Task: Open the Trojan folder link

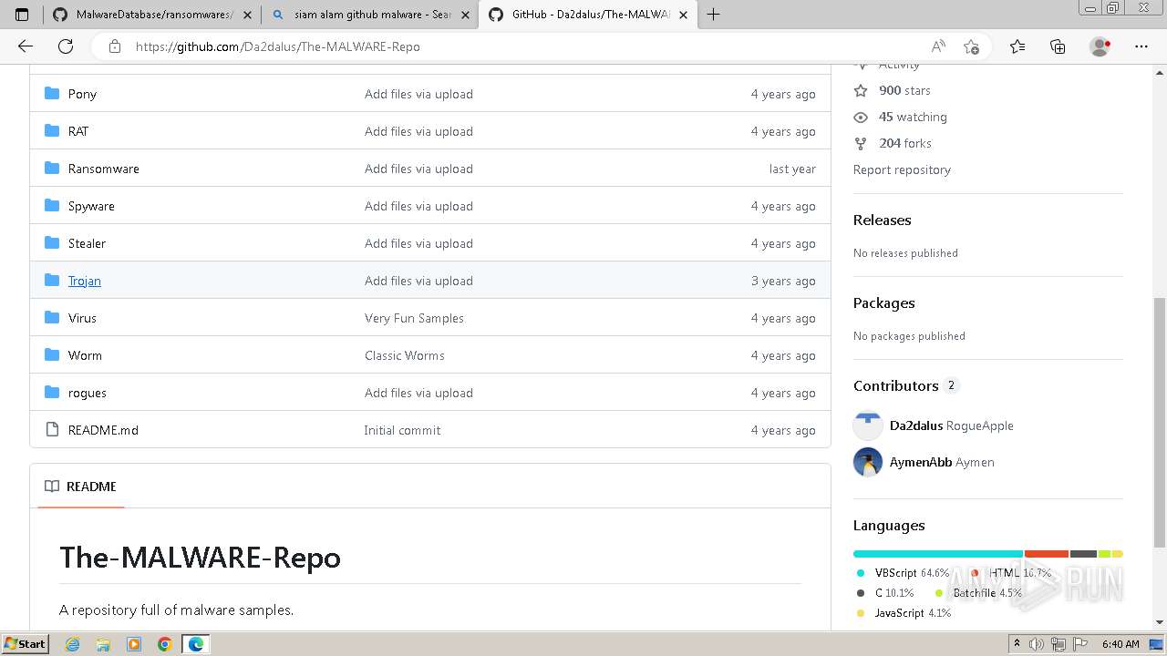Action: coord(85,281)
